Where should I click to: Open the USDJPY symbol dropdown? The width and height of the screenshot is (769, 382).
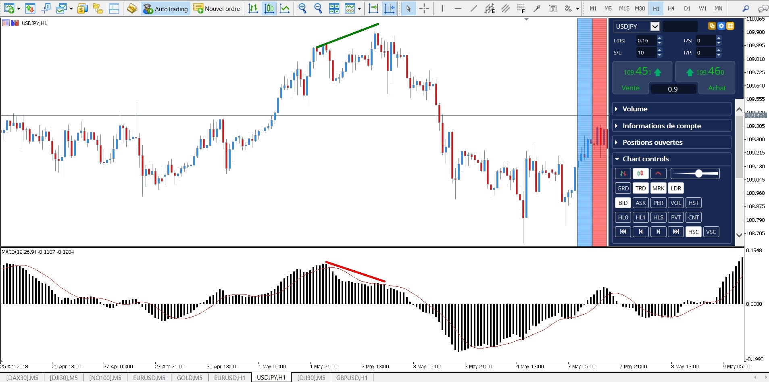pyautogui.click(x=654, y=26)
